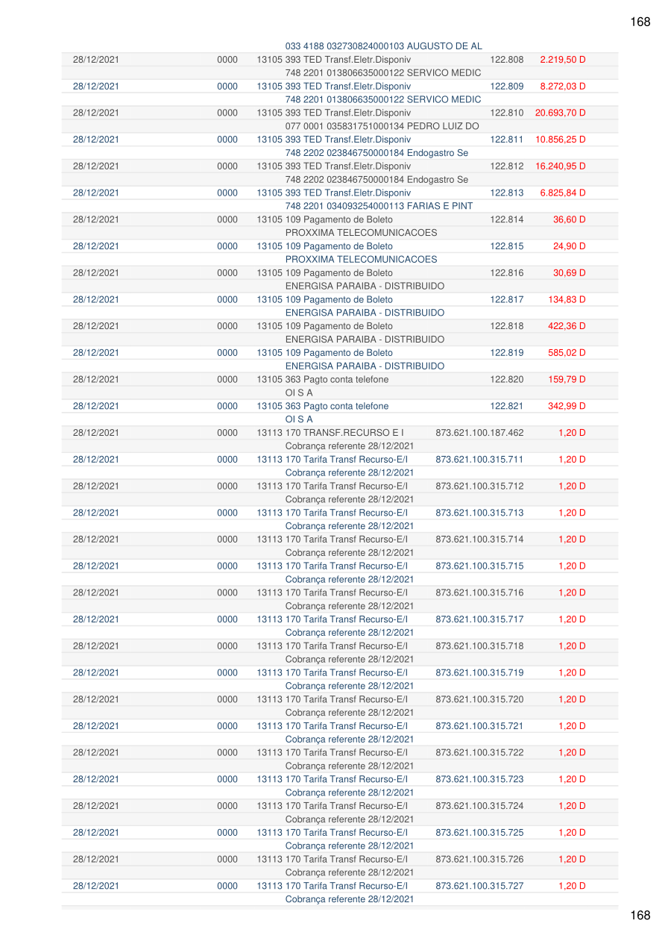
Task: Click the 36,60 D boleto amount
Action: [569, 219]
